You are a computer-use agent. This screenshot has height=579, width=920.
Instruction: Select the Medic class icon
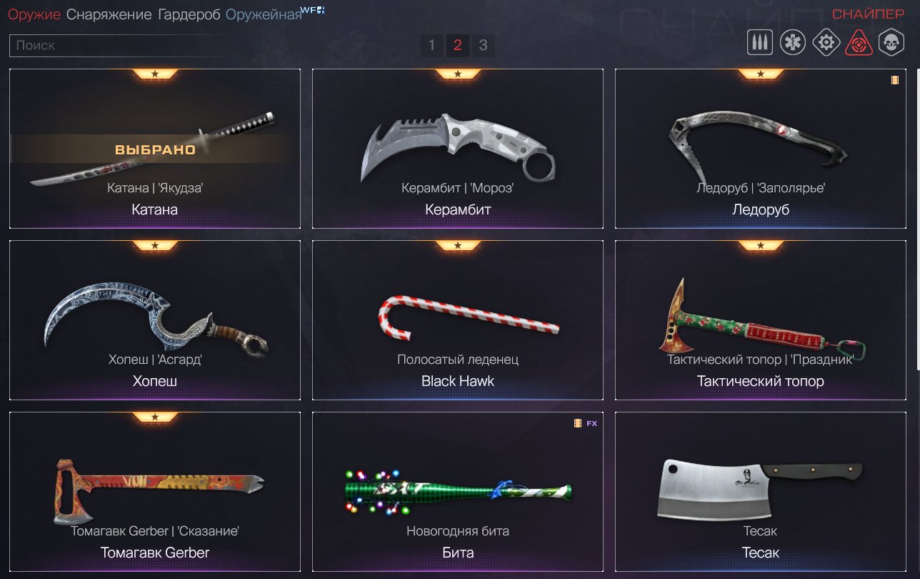click(793, 42)
